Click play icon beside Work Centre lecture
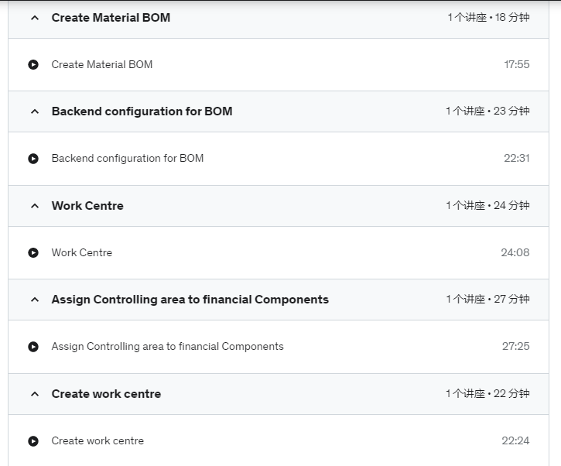 point(33,252)
